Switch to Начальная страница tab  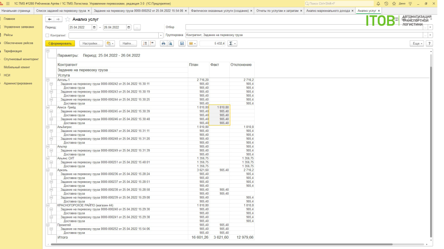[16, 11]
